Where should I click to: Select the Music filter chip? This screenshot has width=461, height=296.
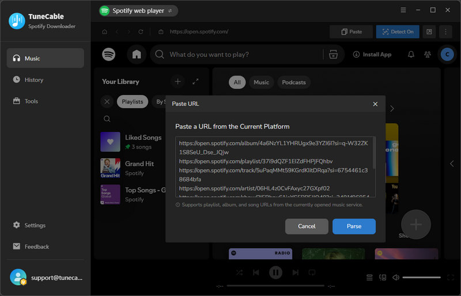pos(262,82)
